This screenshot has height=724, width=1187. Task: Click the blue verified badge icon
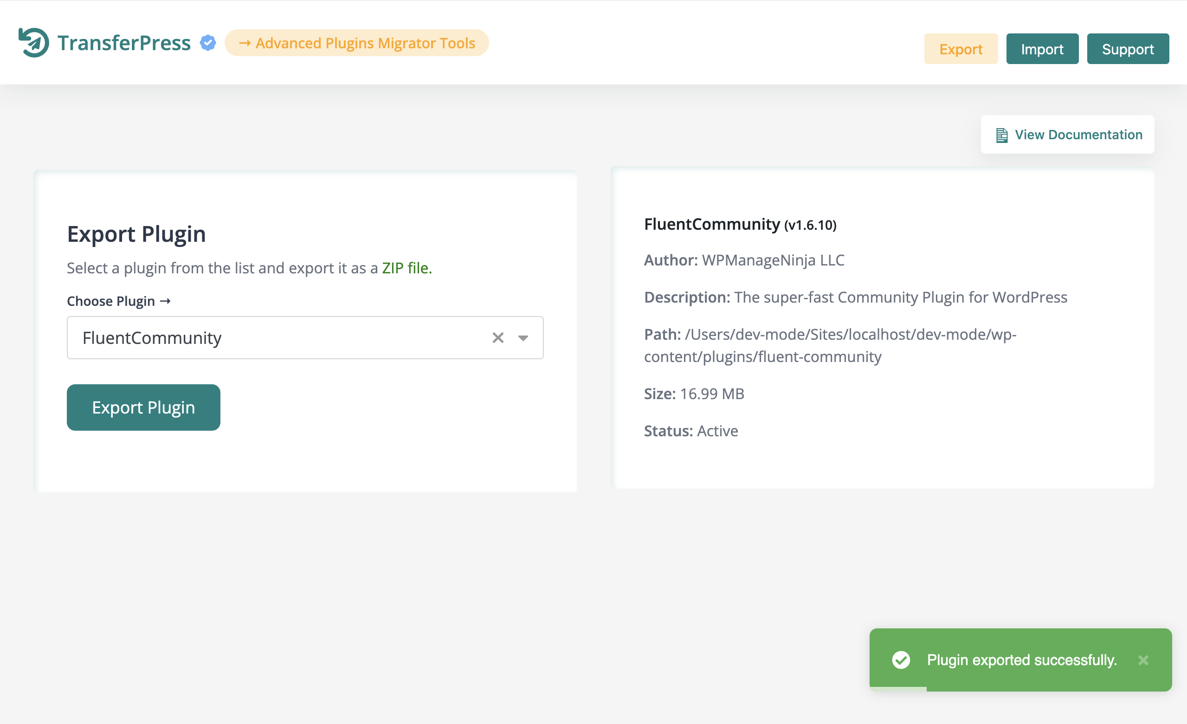[207, 43]
